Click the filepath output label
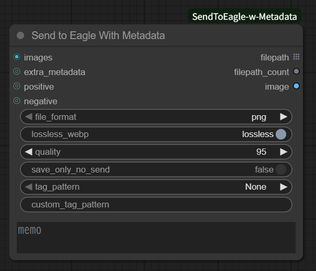 click(x=275, y=58)
